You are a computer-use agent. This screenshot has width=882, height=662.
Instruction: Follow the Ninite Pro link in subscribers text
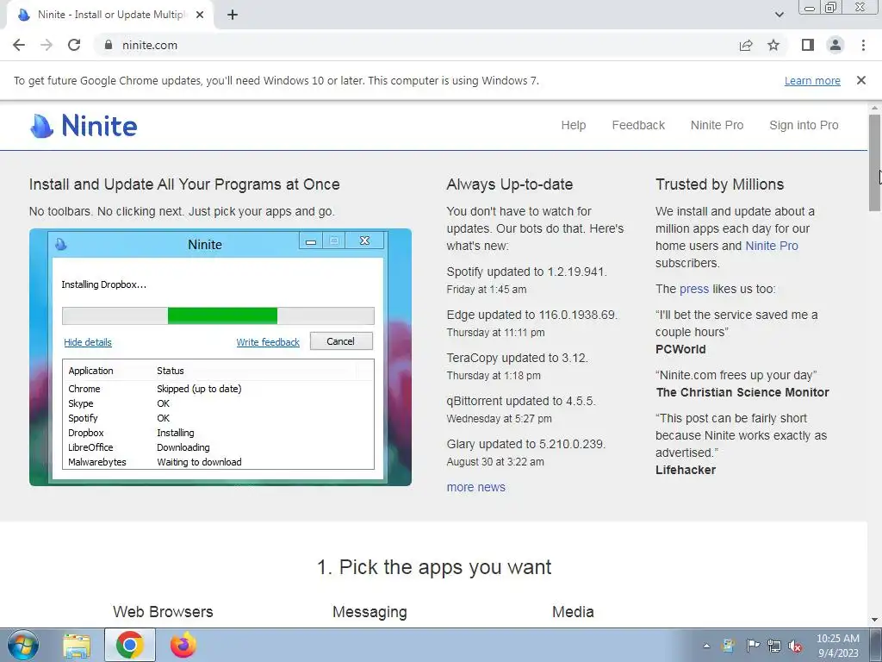coord(772,246)
